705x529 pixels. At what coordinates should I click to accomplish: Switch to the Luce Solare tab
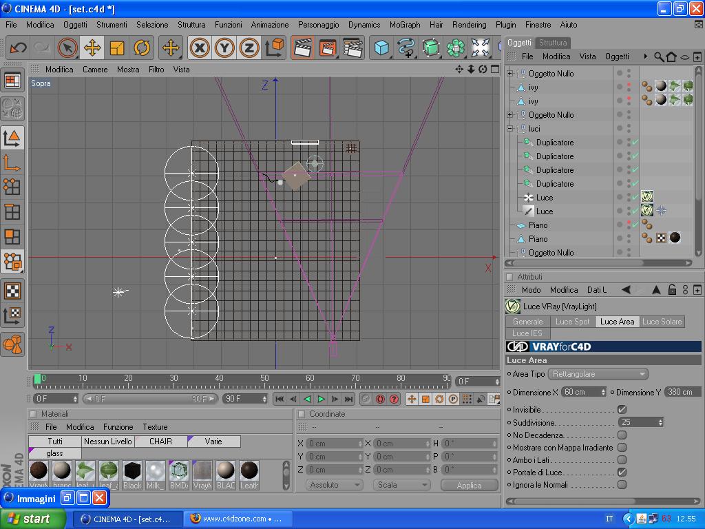[x=661, y=322]
